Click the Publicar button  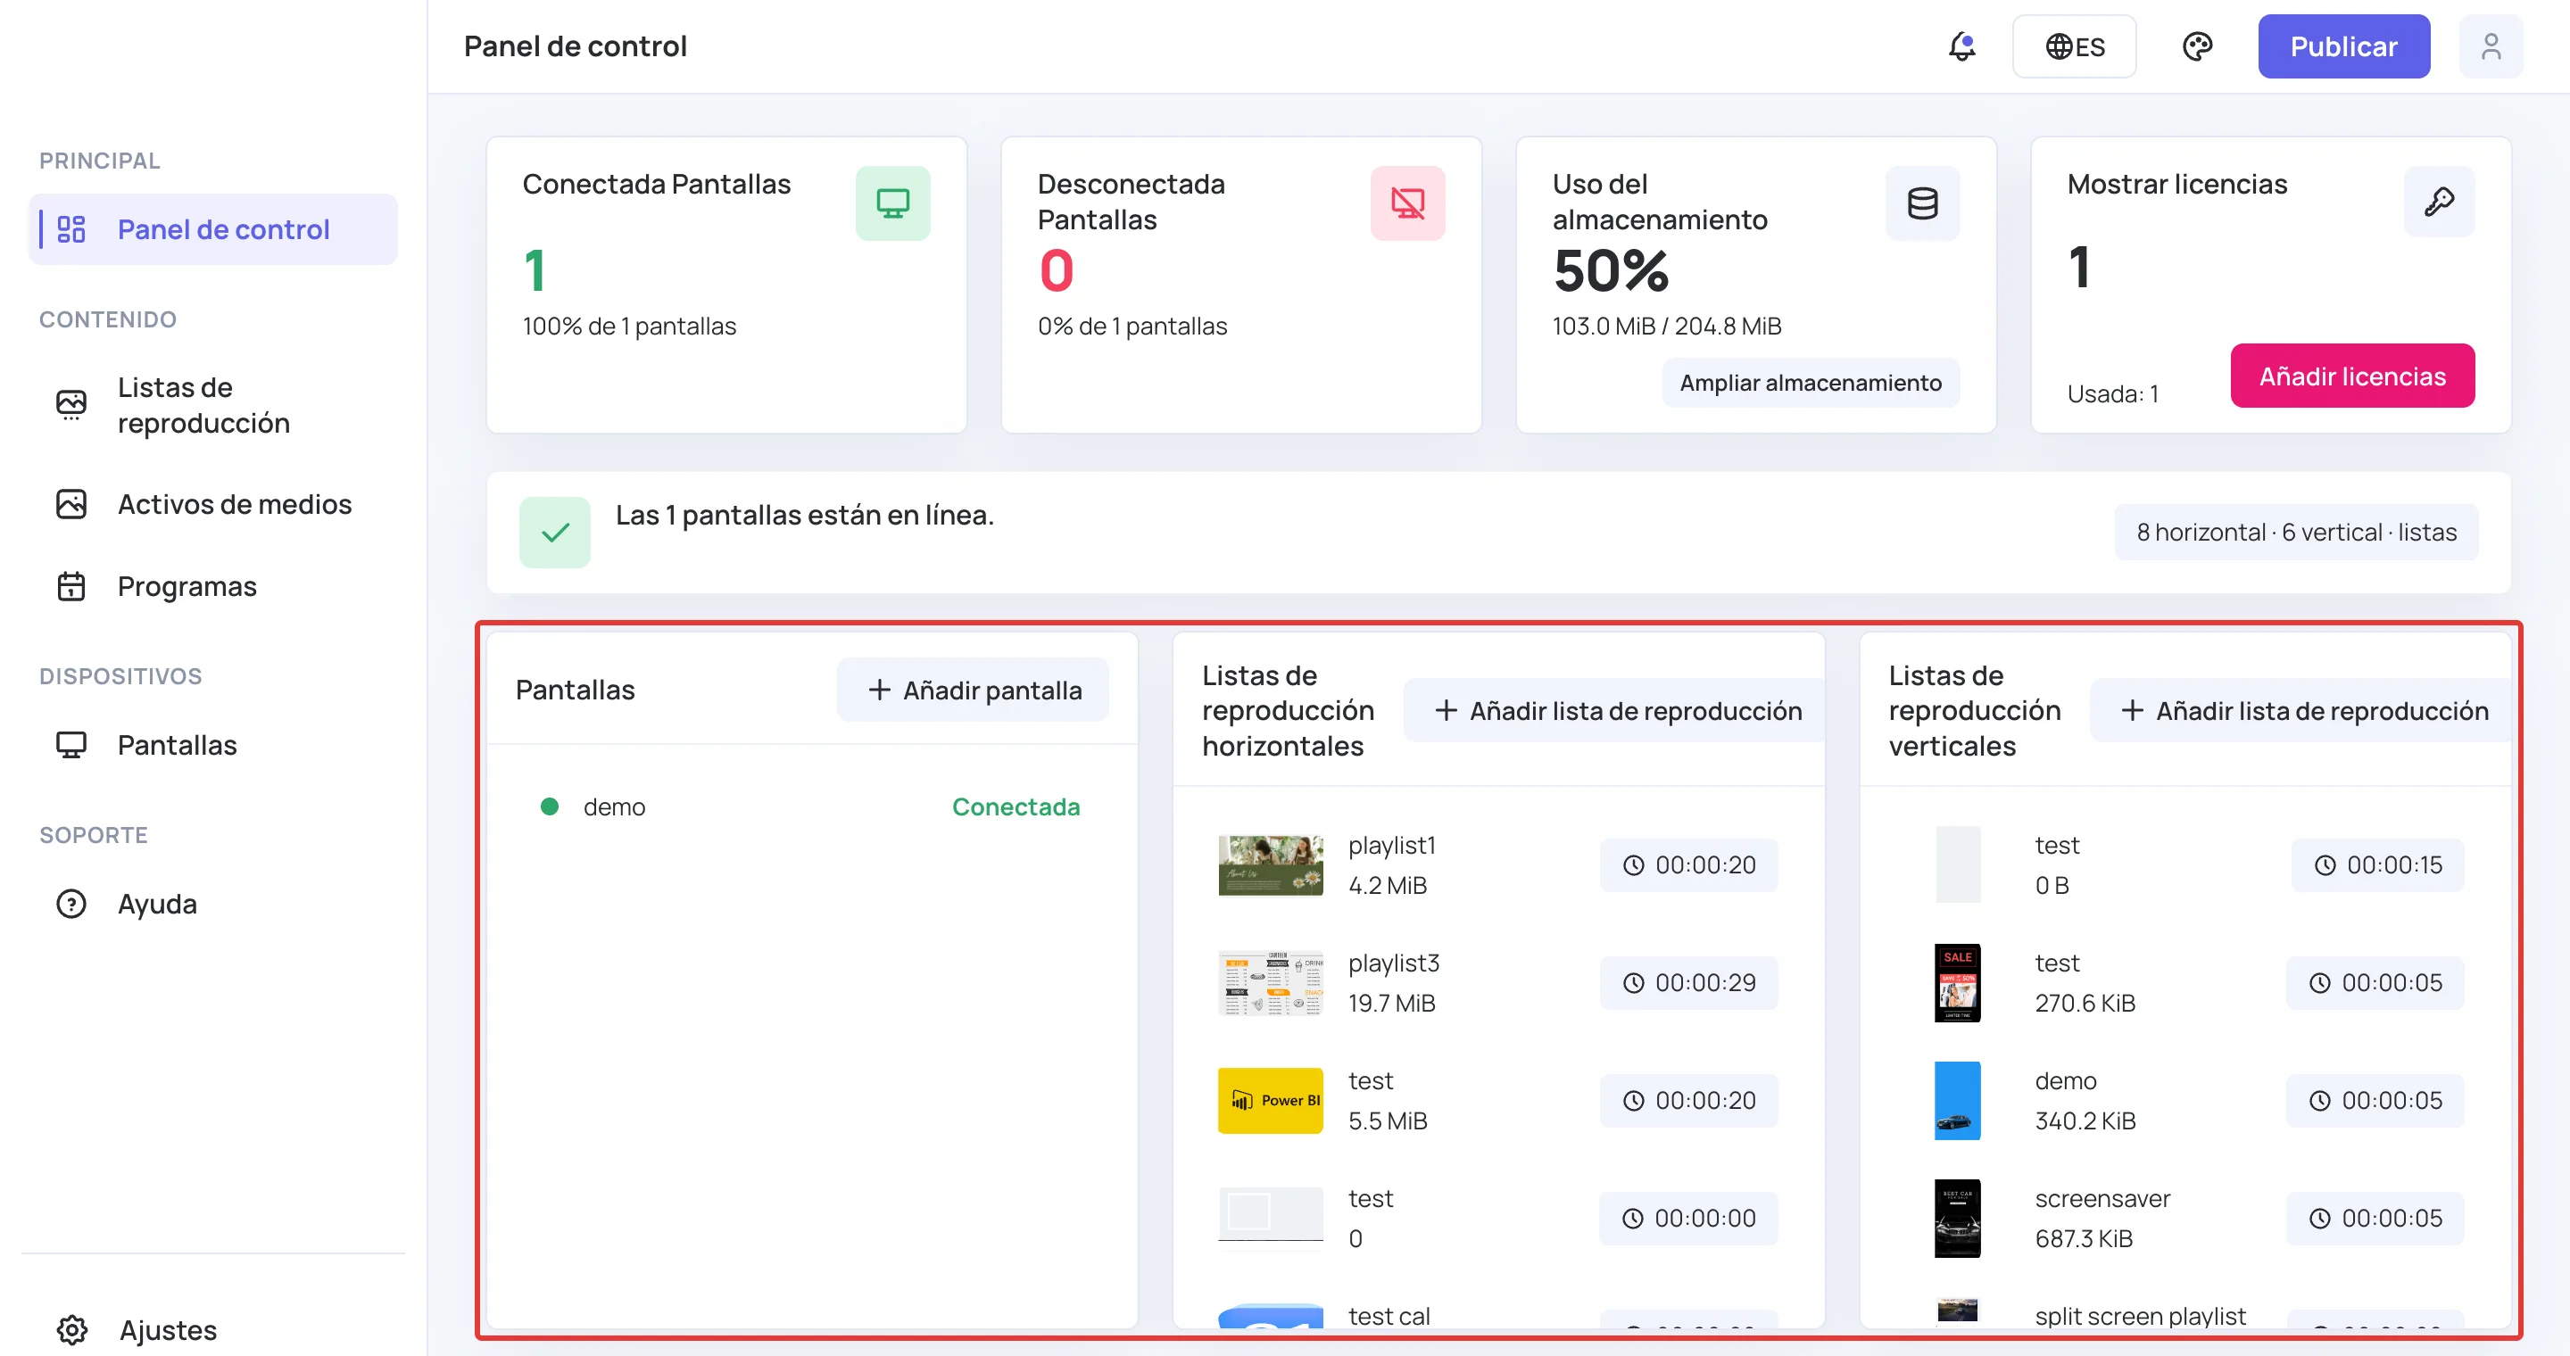click(x=2343, y=47)
